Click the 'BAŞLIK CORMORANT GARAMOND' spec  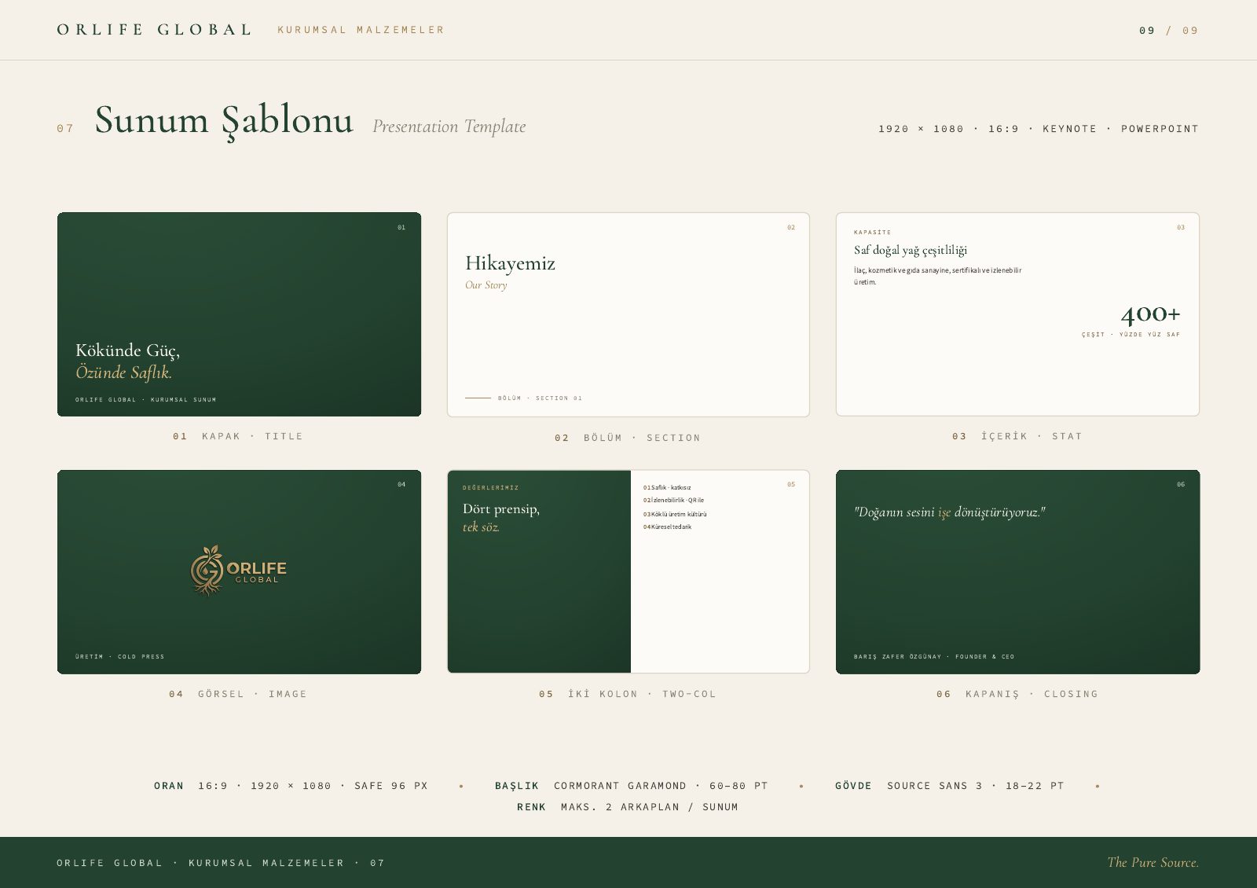(x=632, y=786)
